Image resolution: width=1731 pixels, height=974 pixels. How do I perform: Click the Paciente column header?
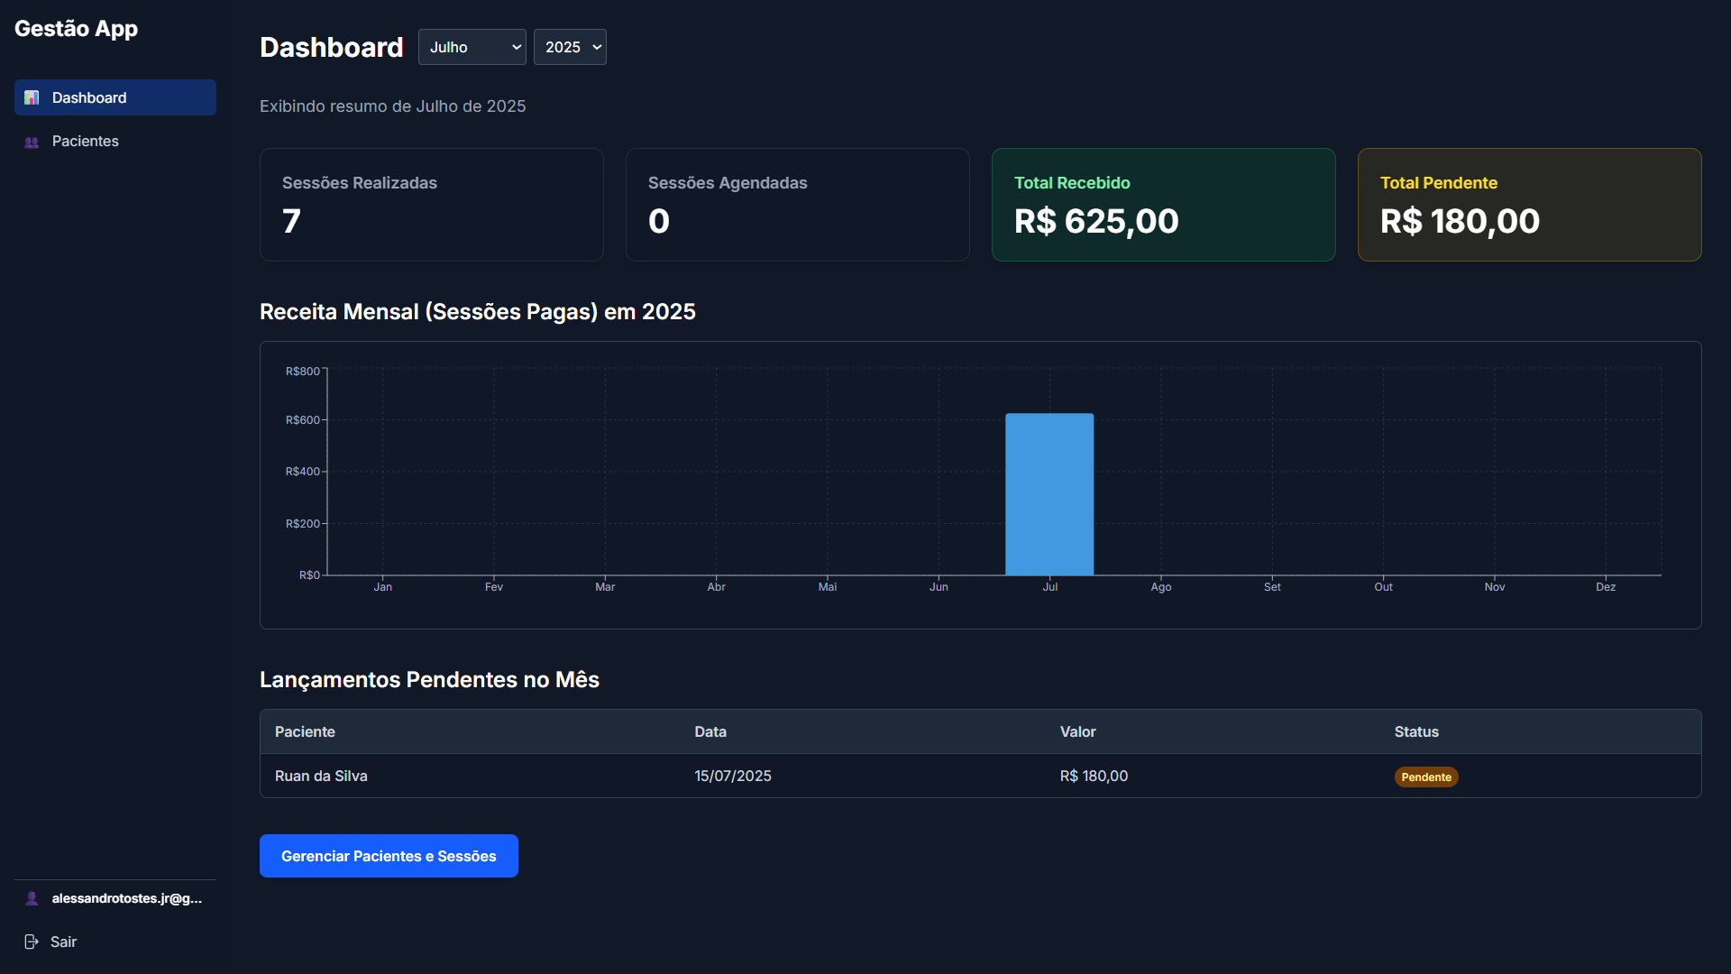click(305, 731)
